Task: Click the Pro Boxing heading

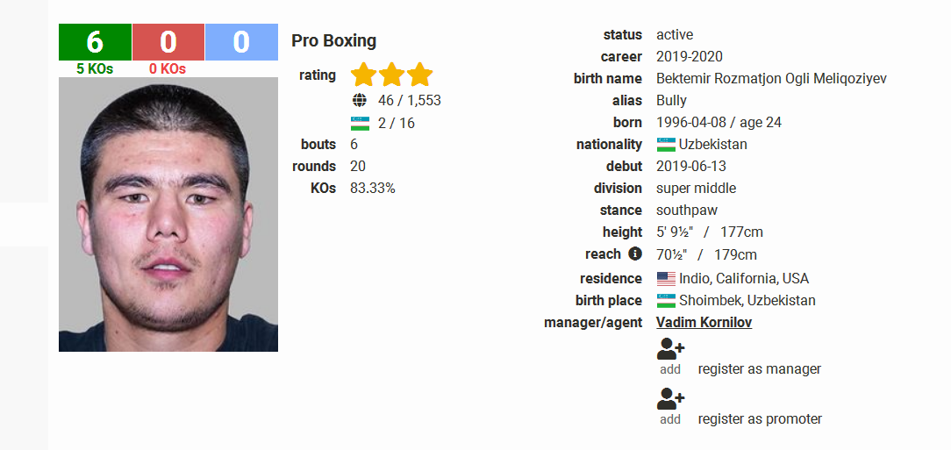Action: tap(333, 40)
